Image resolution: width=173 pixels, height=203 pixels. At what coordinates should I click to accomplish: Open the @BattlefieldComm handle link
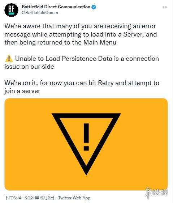coord(40,13)
